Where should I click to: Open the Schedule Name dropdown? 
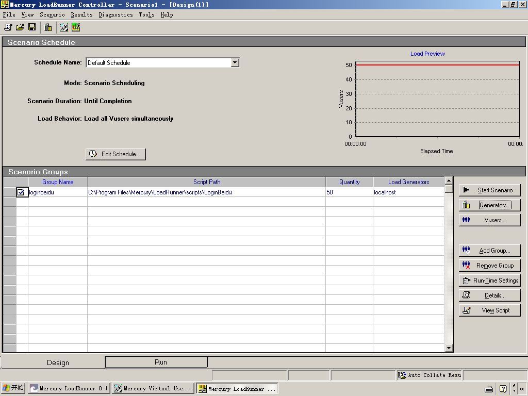235,62
